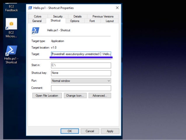This screenshot has height=140, width=186.
Task: Click PowerShell icon in dialog title bar
Action: click(x=30, y=8)
